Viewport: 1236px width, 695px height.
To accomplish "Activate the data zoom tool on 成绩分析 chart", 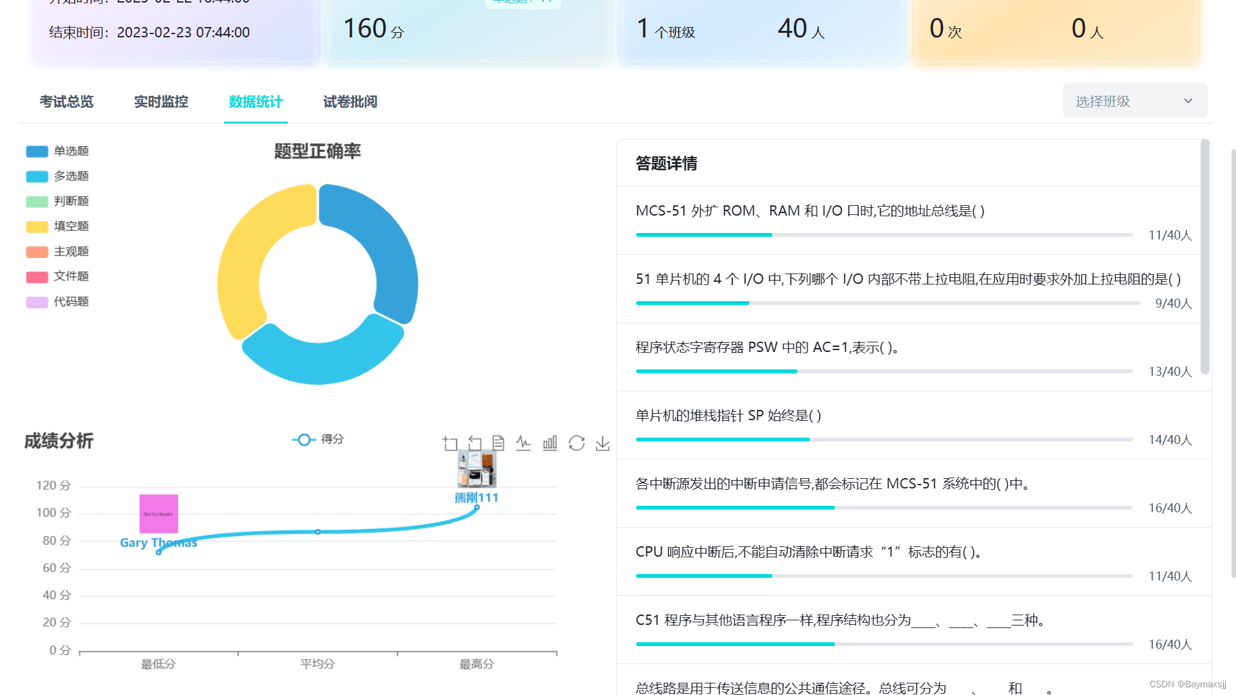I will 450,443.
